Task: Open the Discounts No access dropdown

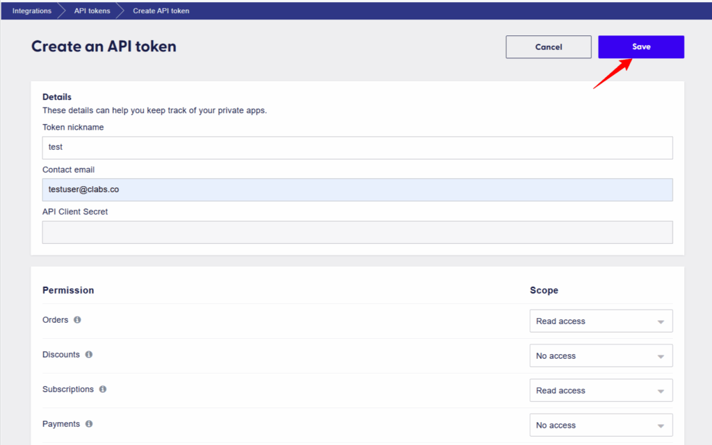Action: [601, 355]
